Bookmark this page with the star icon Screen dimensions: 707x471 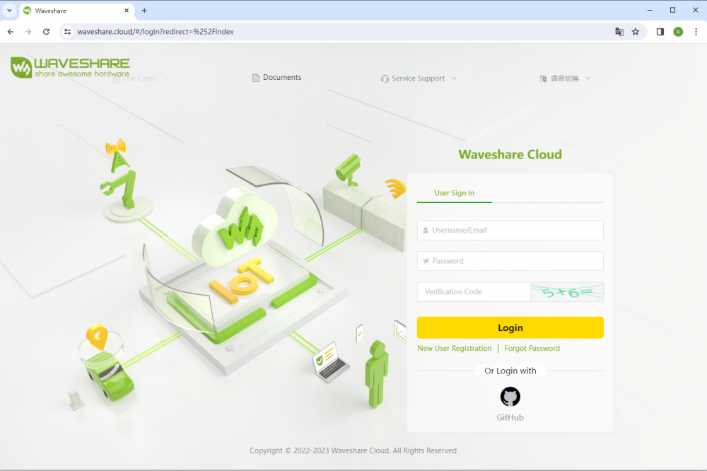tap(636, 32)
